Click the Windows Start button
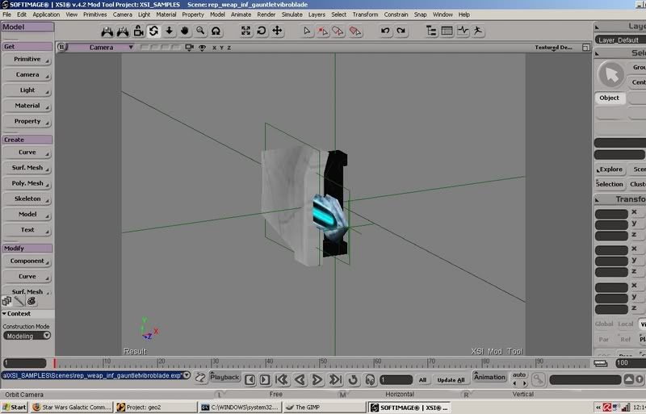The width and height of the screenshot is (646, 414). (15, 408)
